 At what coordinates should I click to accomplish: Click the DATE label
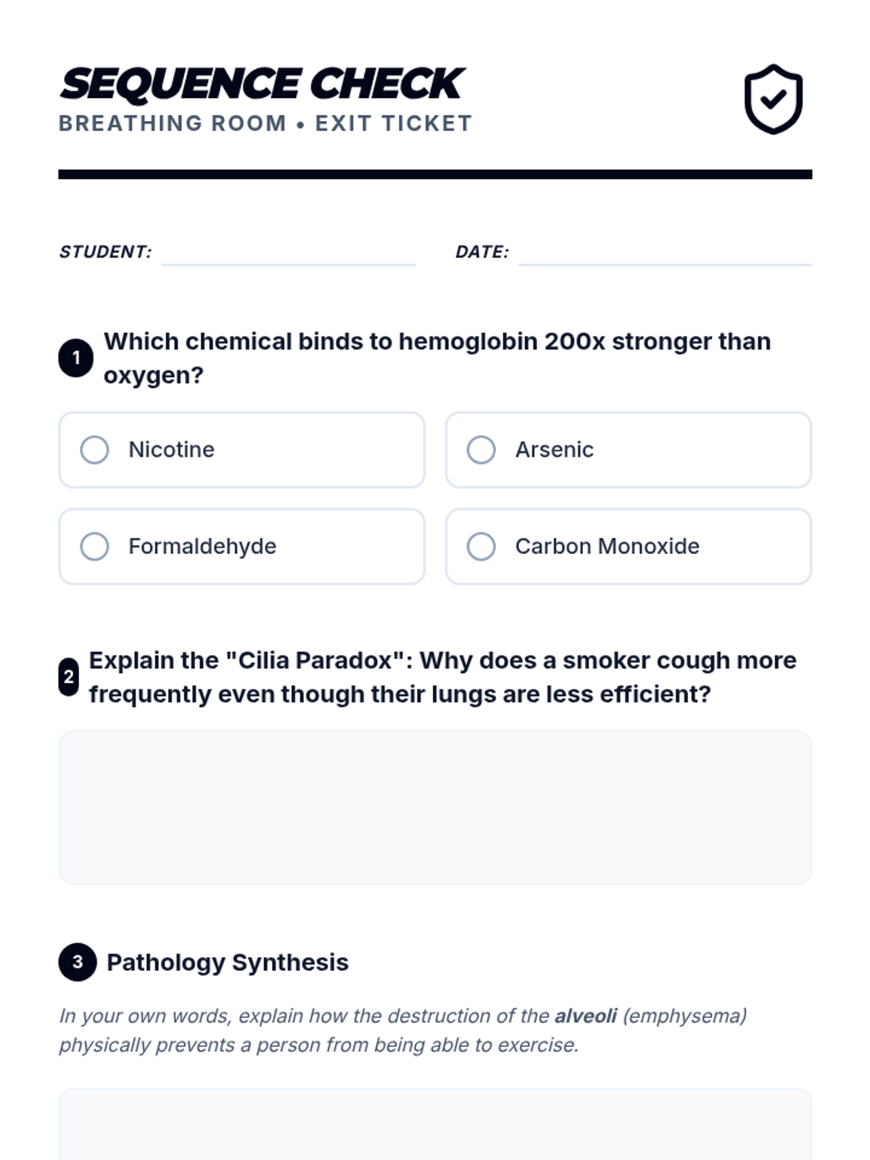tap(482, 252)
